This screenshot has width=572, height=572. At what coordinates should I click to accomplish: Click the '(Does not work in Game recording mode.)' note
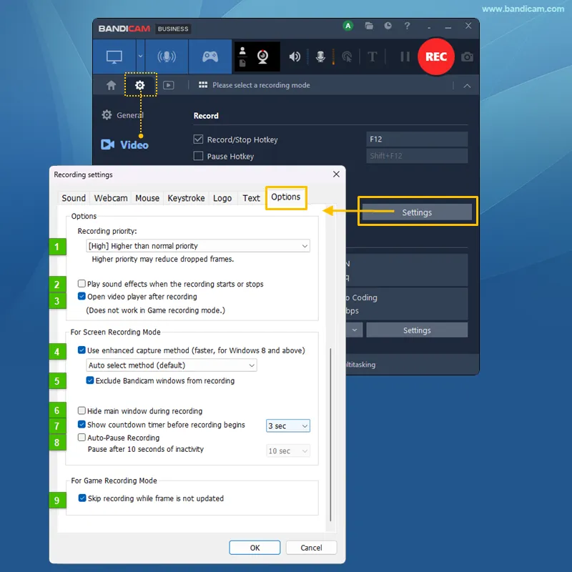[x=155, y=310]
